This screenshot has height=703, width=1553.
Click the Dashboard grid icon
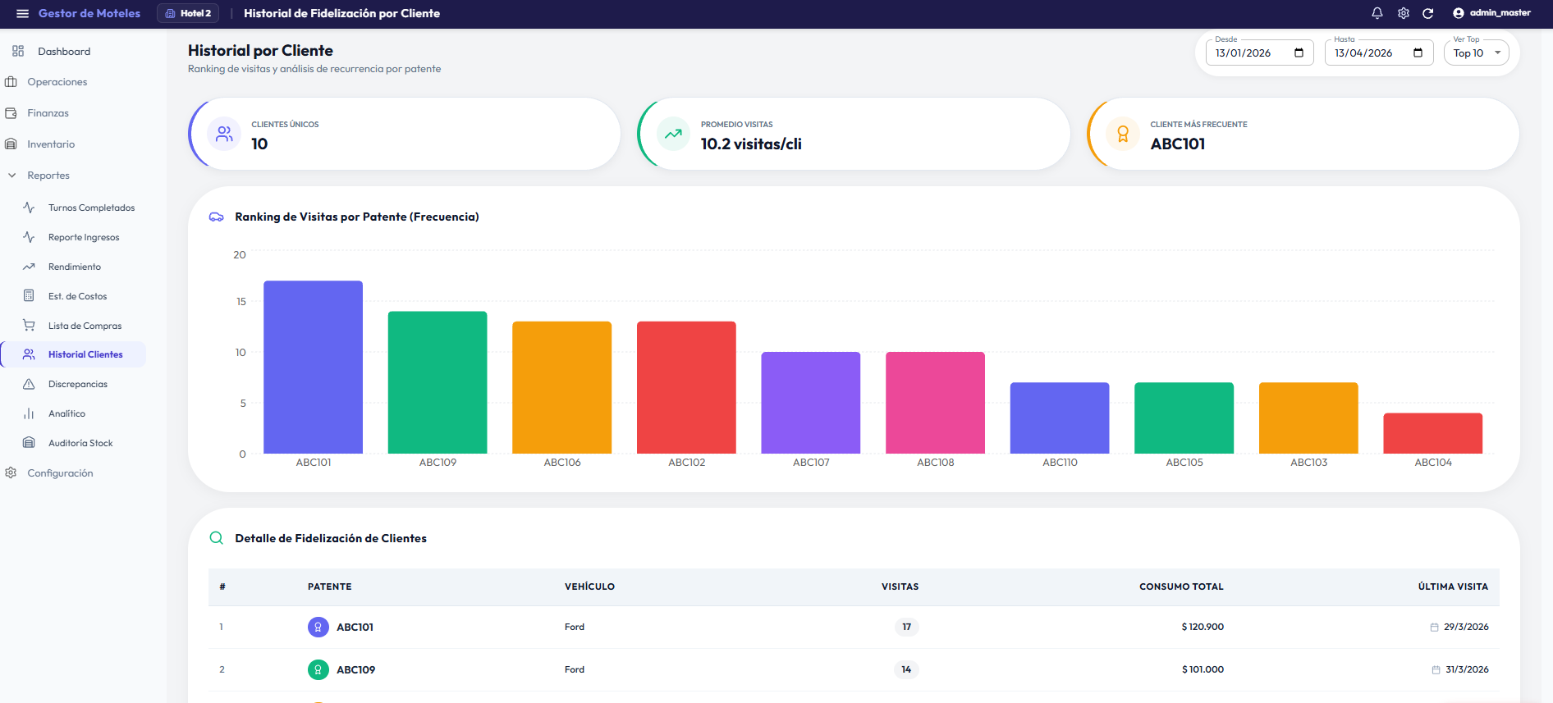click(18, 51)
